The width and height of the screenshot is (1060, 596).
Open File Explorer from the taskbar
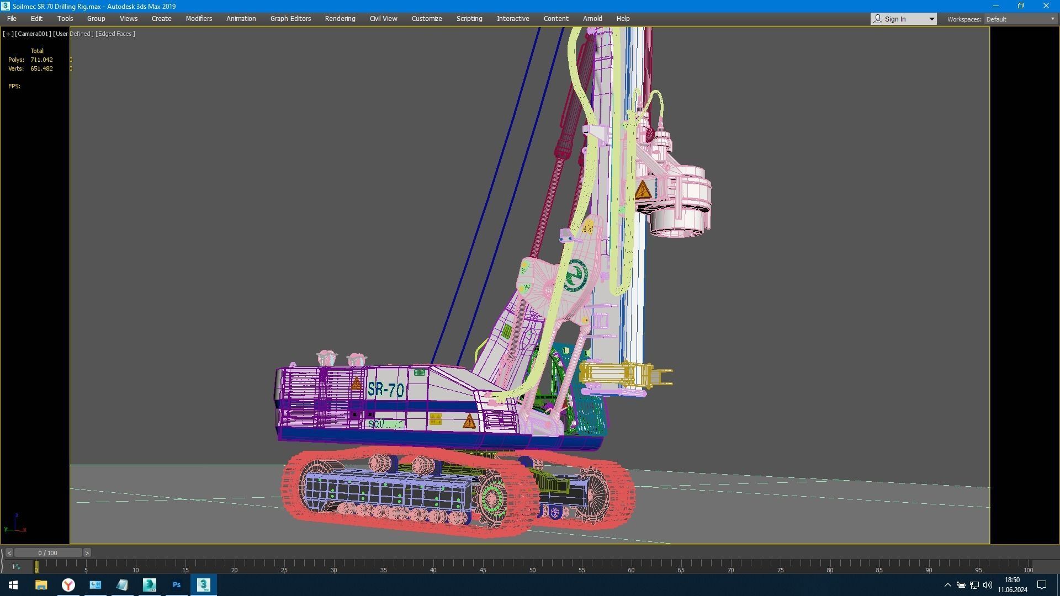click(x=41, y=585)
